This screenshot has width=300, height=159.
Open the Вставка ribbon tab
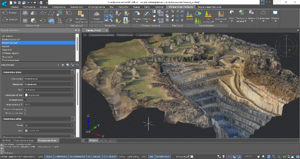[43, 7]
